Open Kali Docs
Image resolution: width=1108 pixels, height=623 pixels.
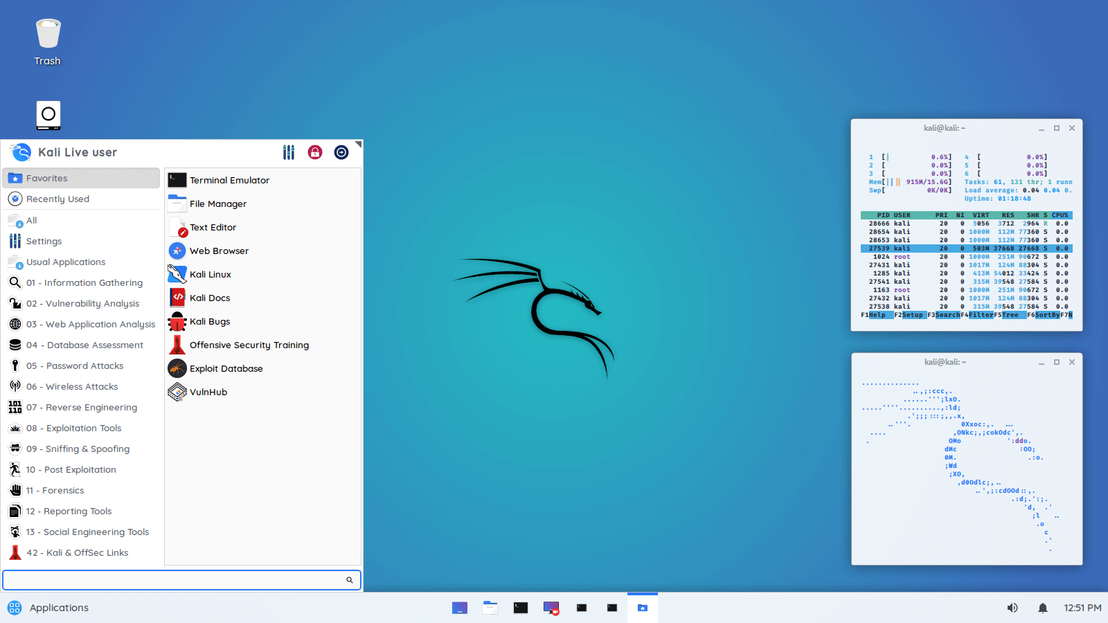click(x=209, y=298)
